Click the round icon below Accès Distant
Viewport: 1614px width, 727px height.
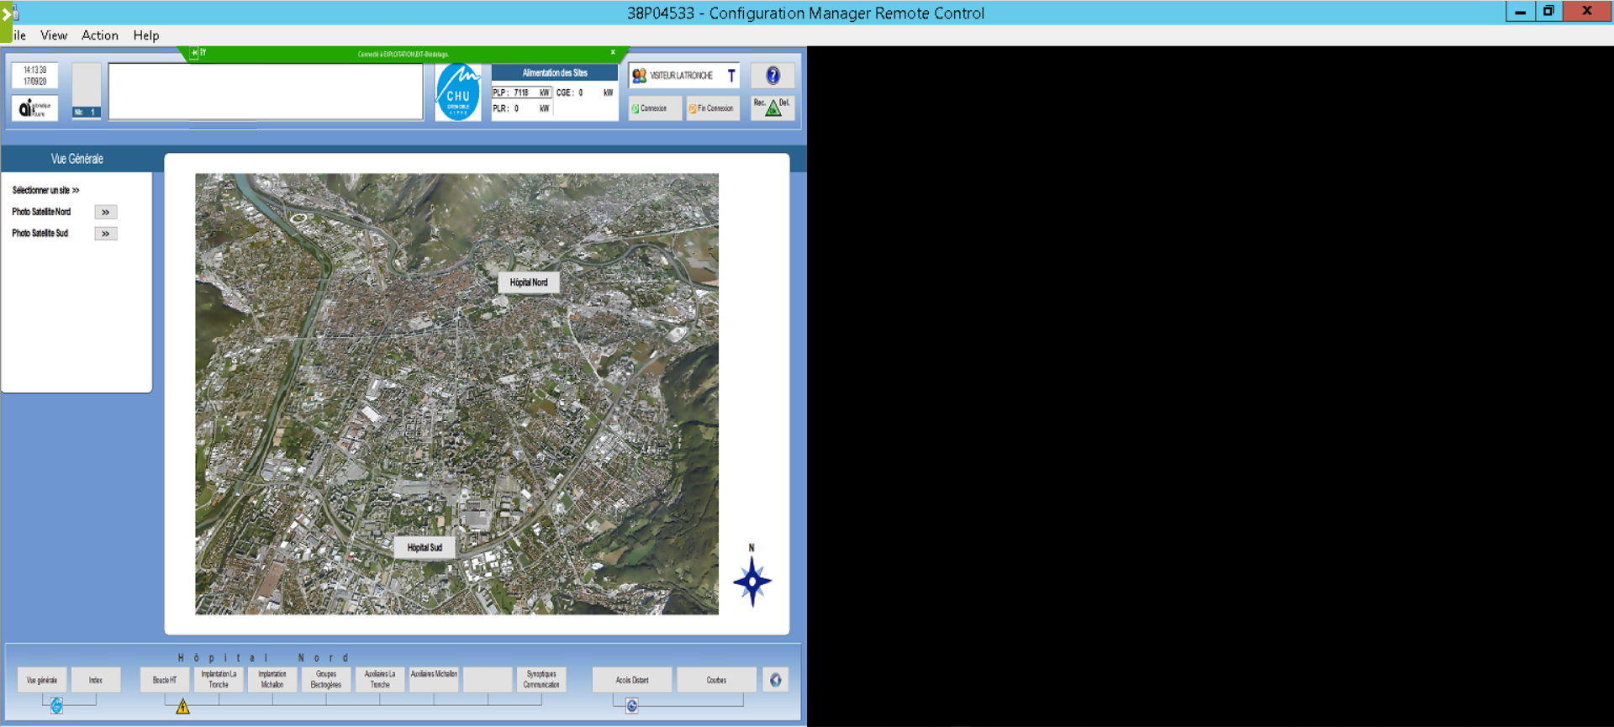(632, 706)
